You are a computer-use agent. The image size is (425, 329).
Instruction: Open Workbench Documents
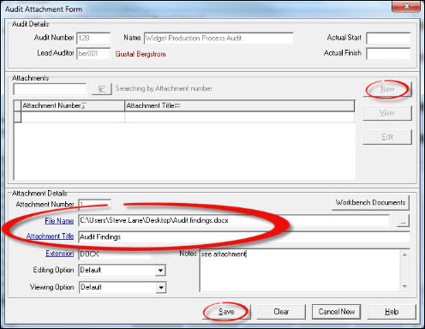(370, 203)
